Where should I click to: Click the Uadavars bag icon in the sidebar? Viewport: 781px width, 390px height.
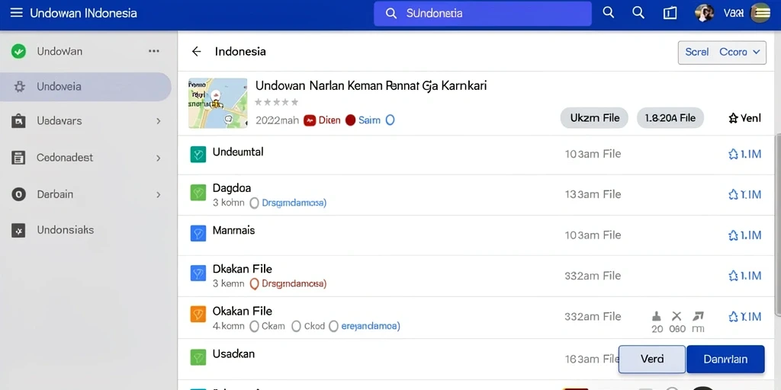point(18,121)
